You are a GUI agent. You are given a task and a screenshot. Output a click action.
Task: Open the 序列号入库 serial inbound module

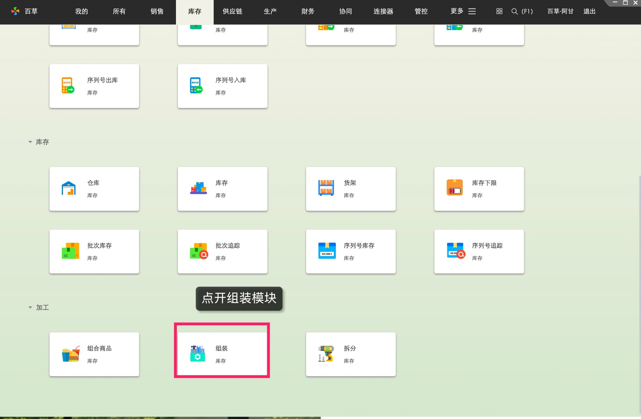222,86
